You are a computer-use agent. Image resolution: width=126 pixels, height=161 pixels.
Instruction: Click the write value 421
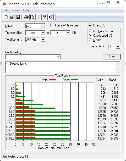click(x=103, y=85)
